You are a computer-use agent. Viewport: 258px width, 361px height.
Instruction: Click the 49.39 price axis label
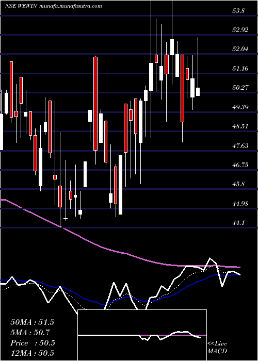pyautogui.click(x=240, y=107)
